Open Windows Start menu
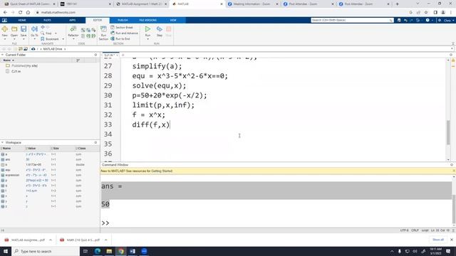 point(6,251)
